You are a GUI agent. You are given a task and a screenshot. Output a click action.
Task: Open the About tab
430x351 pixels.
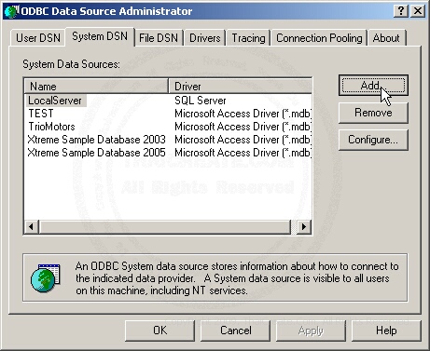click(x=386, y=38)
